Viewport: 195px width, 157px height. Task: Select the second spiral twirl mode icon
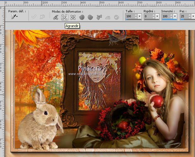pyautogui.click(x=90, y=17)
